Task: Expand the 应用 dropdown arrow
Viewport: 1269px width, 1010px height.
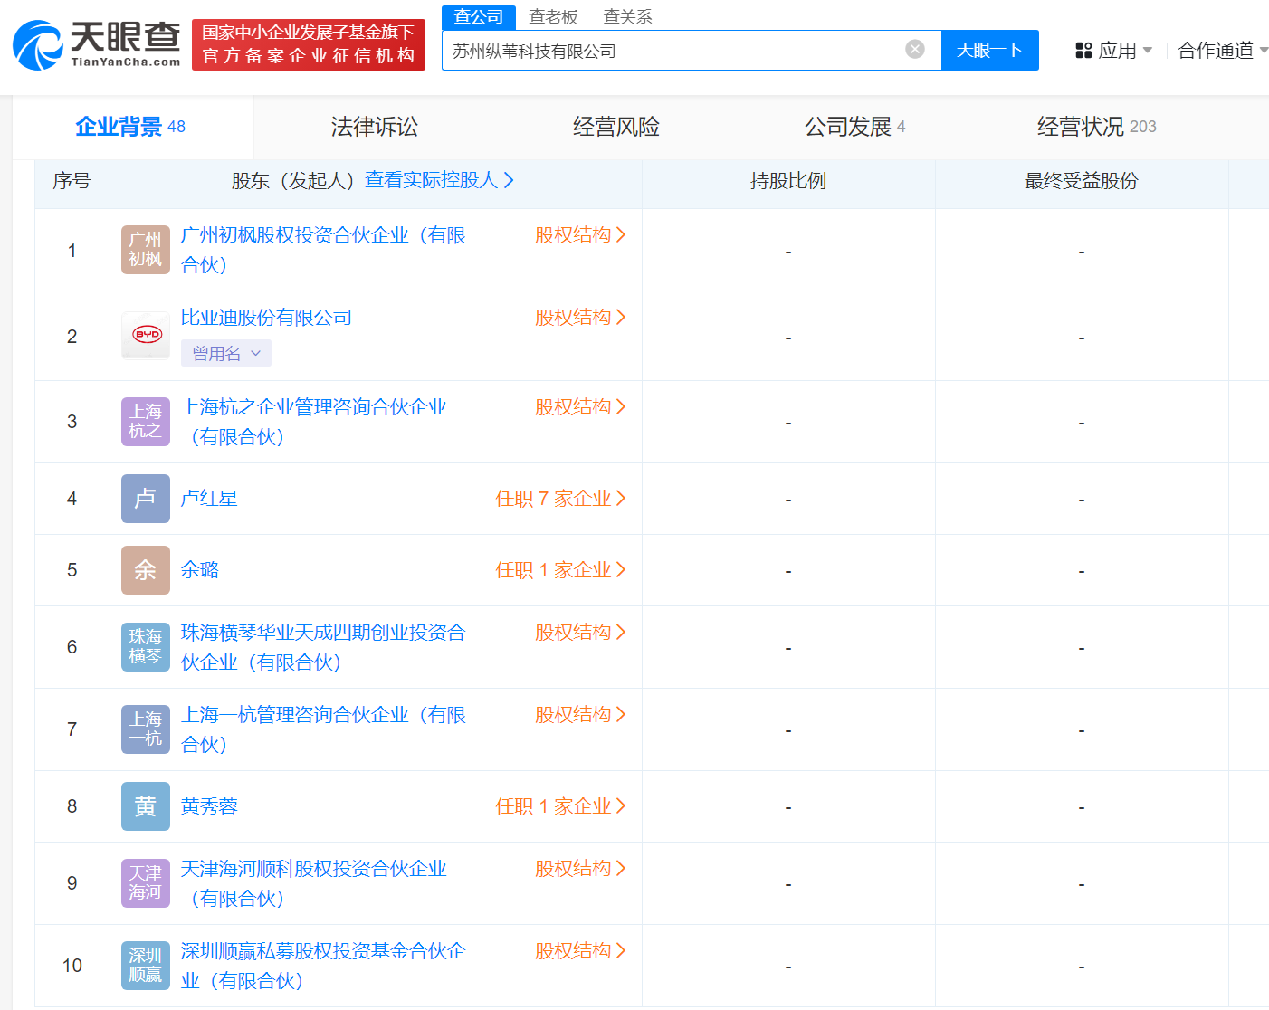Action: [1148, 51]
